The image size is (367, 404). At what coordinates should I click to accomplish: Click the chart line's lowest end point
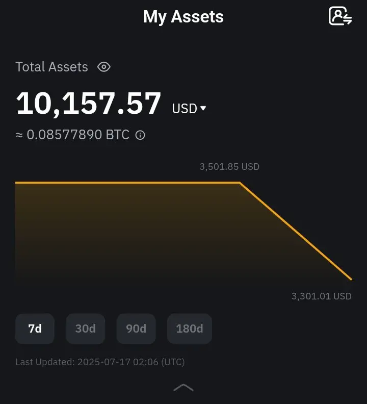point(351,279)
